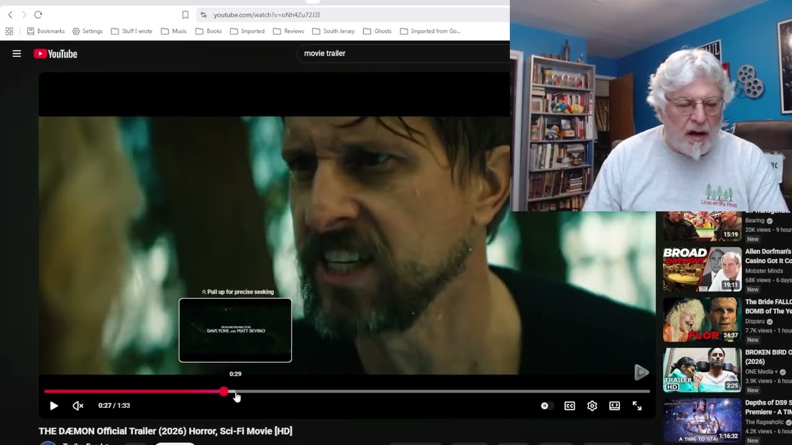Click the youtube.com address bar URL
Image resolution: width=792 pixels, height=445 pixels.
pyautogui.click(x=267, y=15)
